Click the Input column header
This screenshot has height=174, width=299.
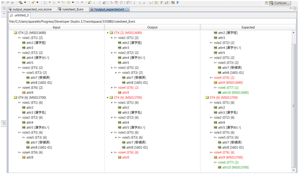pyautogui.click(x=57, y=27)
